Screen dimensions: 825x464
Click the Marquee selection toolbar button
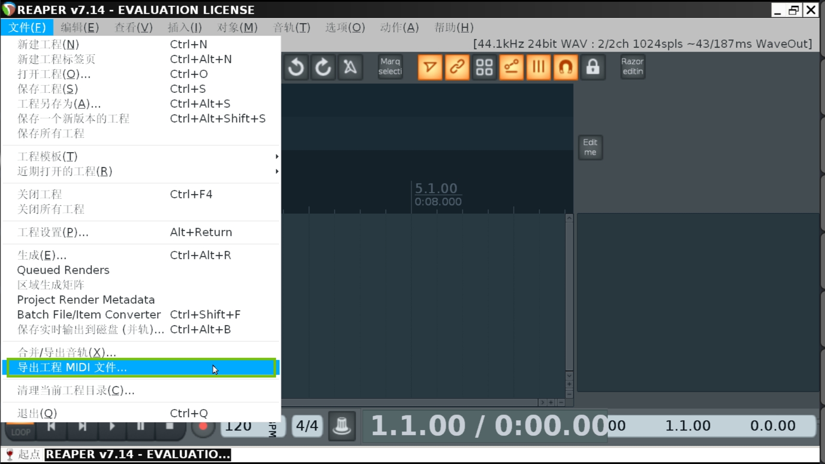pyautogui.click(x=390, y=67)
